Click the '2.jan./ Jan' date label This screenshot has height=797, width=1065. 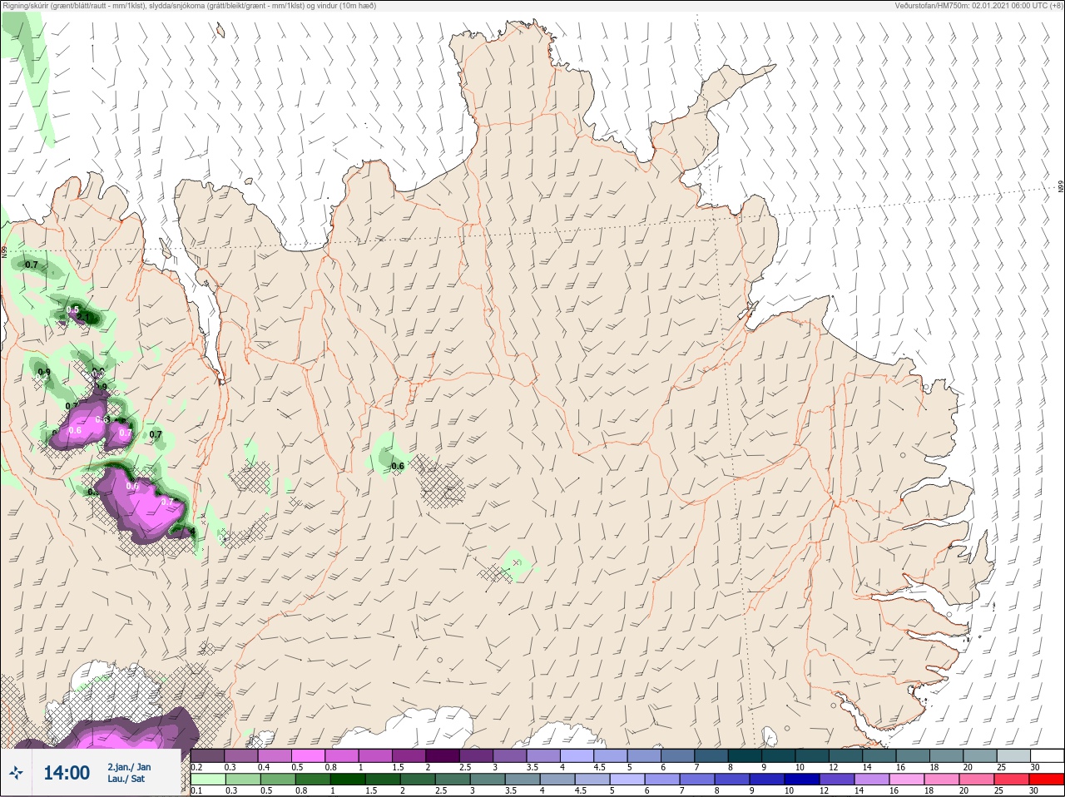pyautogui.click(x=129, y=767)
